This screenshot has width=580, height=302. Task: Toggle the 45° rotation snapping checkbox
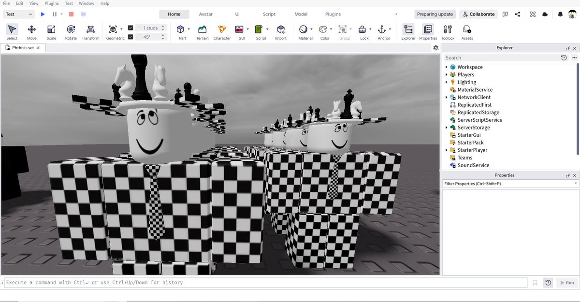[130, 36]
